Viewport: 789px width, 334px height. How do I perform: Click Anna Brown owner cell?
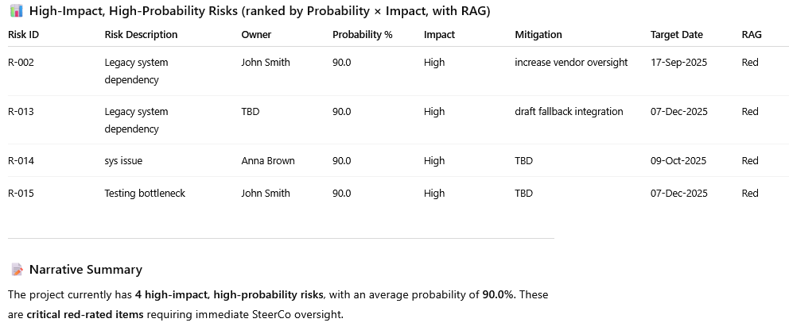[268, 161]
